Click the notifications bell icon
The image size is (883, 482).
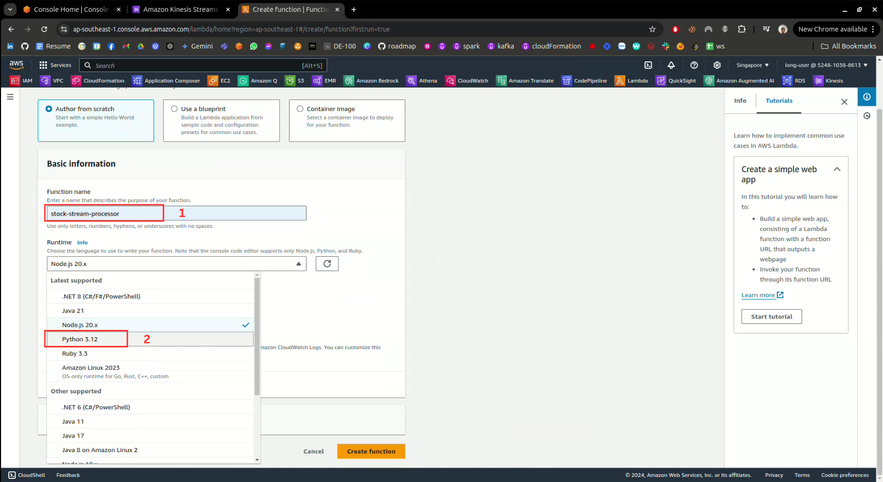point(671,65)
